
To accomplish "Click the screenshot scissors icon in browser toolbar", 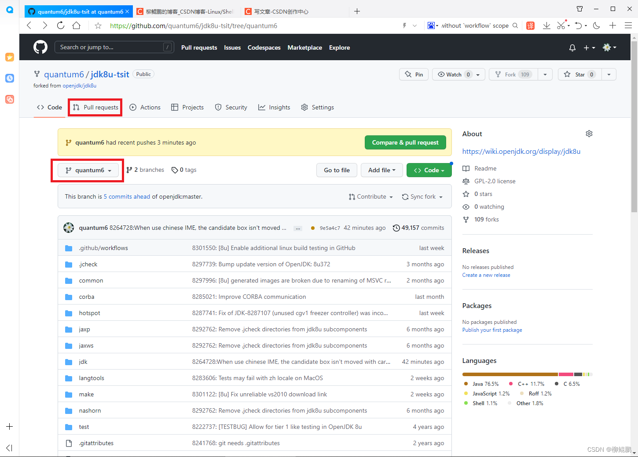I will coord(560,25).
